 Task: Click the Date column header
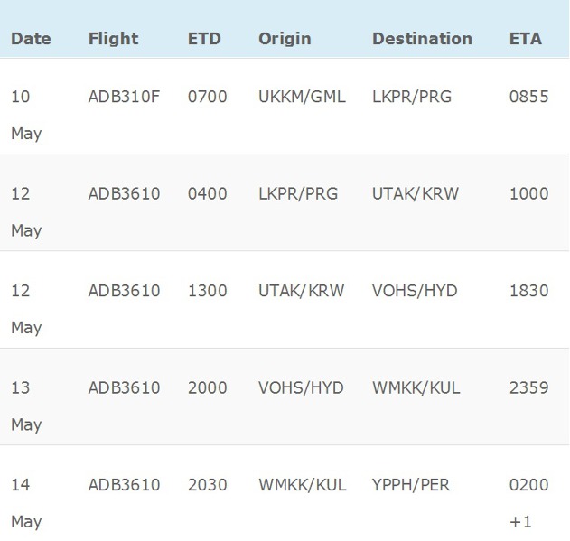click(31, 39)
